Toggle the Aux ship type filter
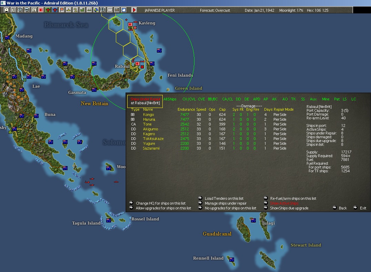This screenshot has width=371, height=272. click(x=313, y=99)
